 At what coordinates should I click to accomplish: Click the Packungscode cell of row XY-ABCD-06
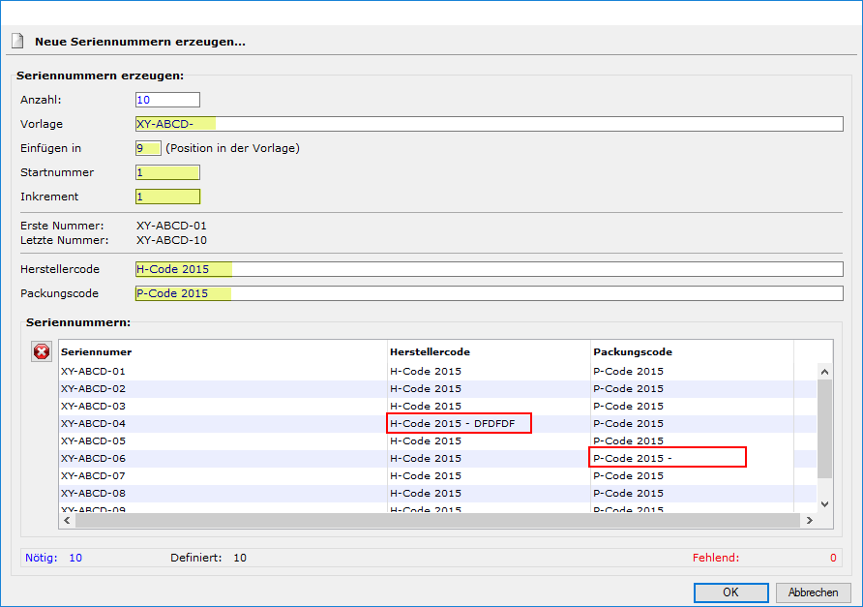pos(668,458)
